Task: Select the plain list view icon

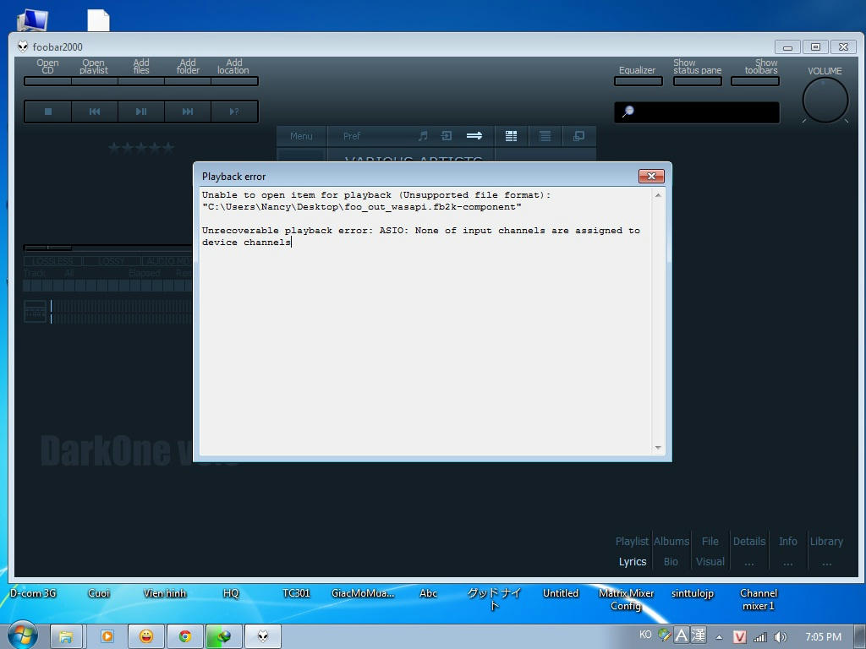Action: tap(545, 136)
